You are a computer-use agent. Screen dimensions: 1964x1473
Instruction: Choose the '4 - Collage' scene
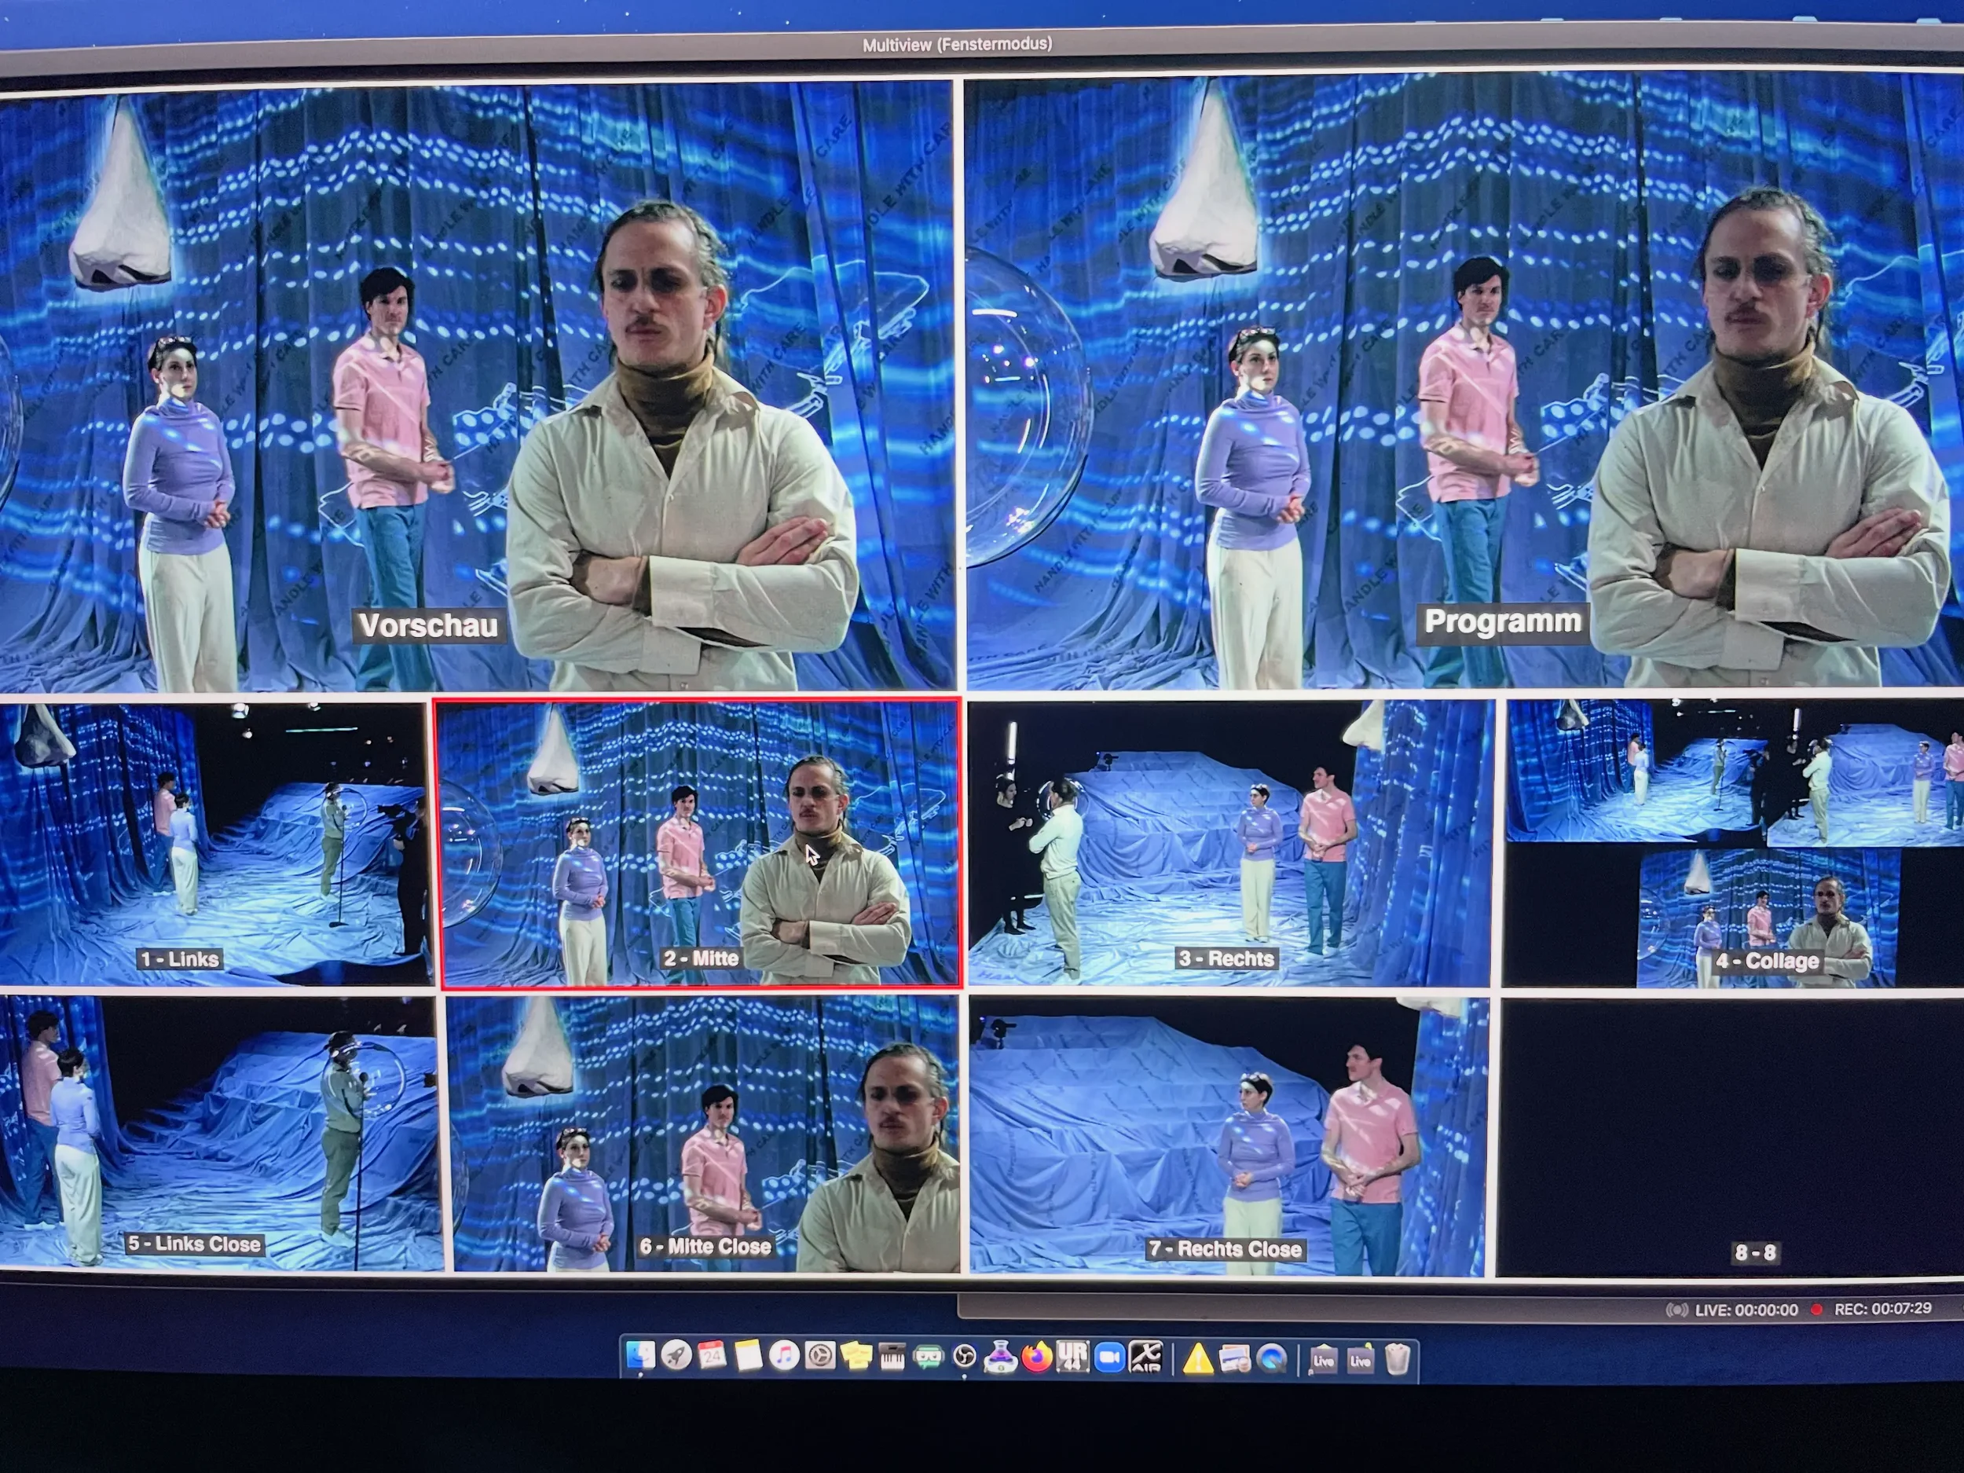[x=1731, y=844]
